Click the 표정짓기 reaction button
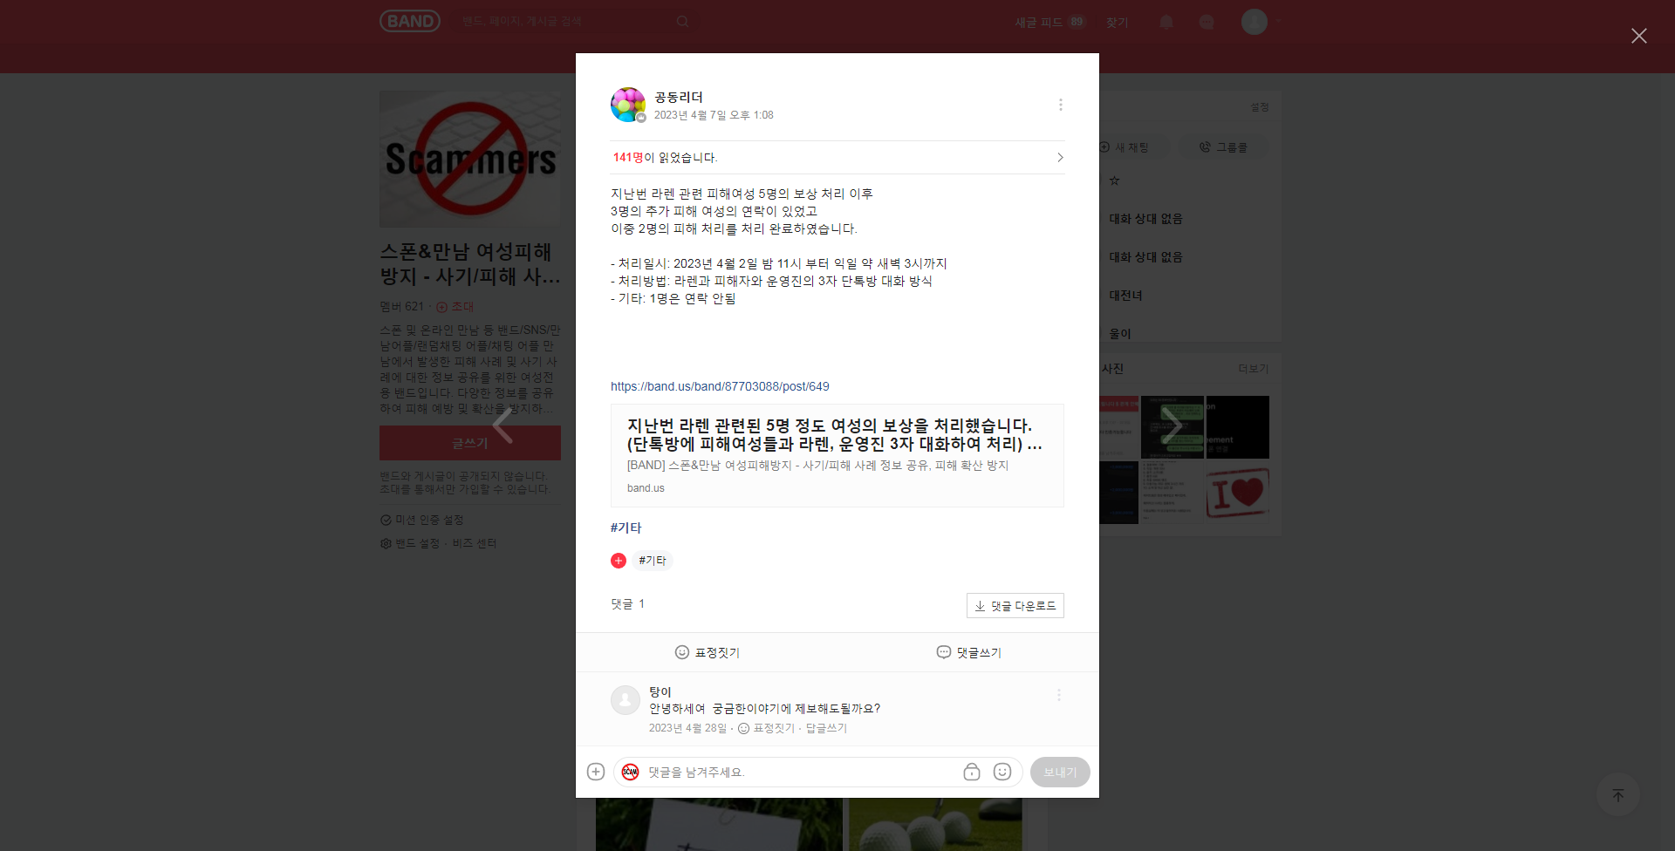Viewport: 1675px width, 851px height. [707, 652]
